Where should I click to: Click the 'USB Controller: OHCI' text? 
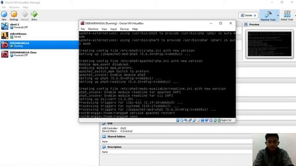[114, 128]
